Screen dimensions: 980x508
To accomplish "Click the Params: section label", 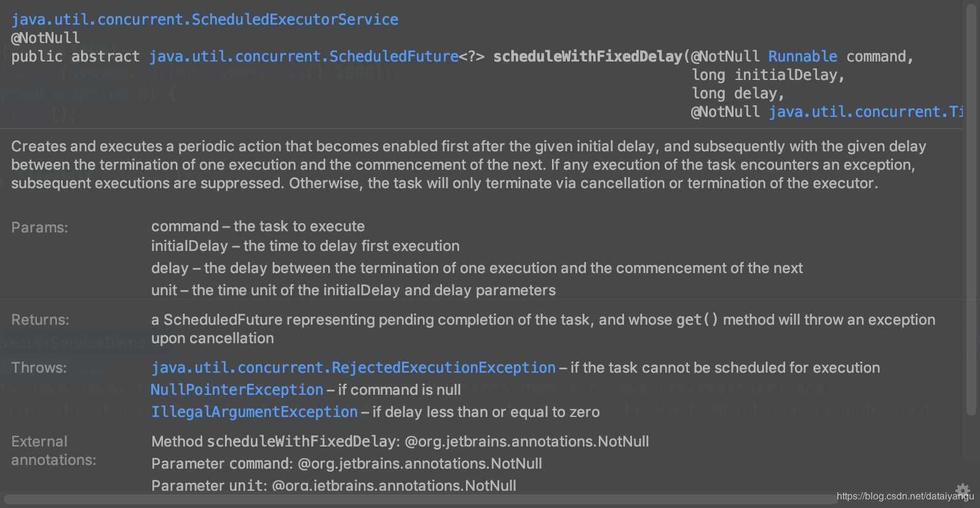I will (39, 228).
